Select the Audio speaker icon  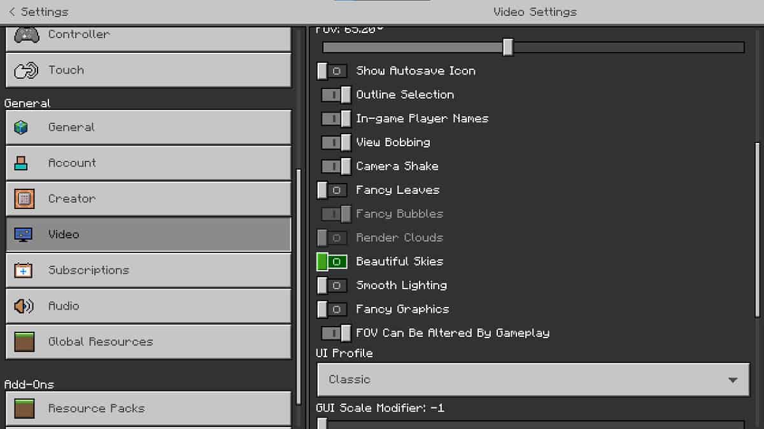click(23, 306)
